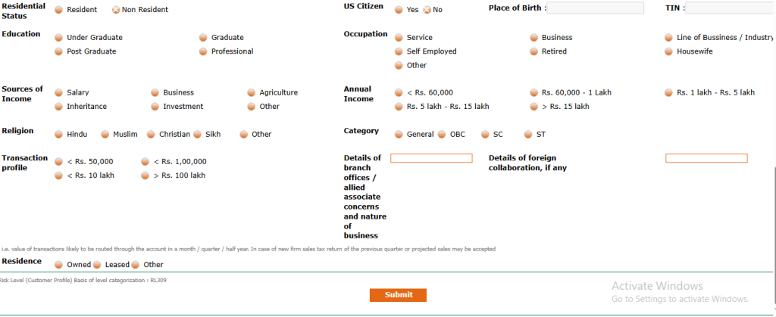Click branch offices details text box
The image size is (776, 317).
click(431, 158)
